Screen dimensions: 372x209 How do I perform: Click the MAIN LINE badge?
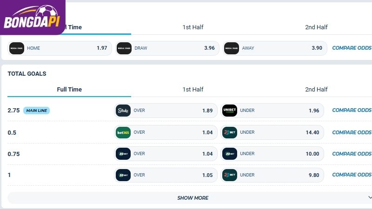pos(37,111)
